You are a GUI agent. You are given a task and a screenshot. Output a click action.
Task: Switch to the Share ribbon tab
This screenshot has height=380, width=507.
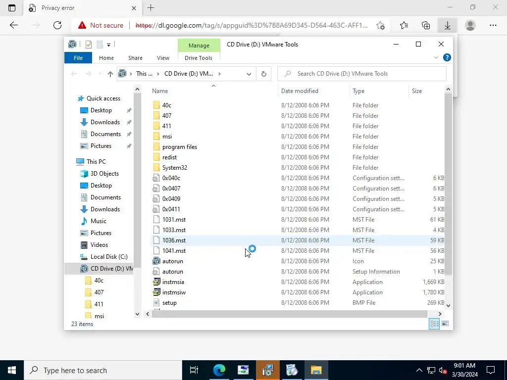pyautogui.click(x=135, y=58)
